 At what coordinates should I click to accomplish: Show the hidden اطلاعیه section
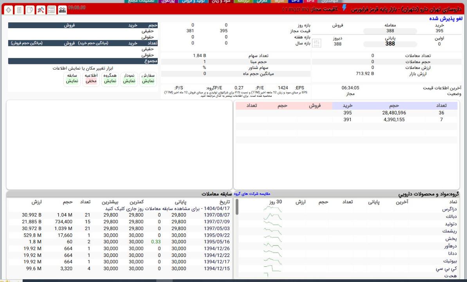tap(91, 81)
